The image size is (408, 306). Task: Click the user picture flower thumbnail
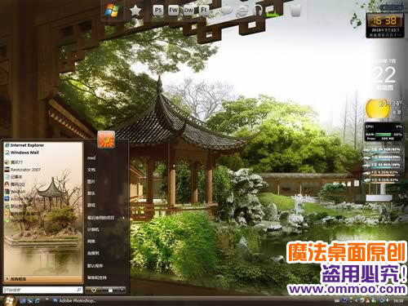point(106,140)
